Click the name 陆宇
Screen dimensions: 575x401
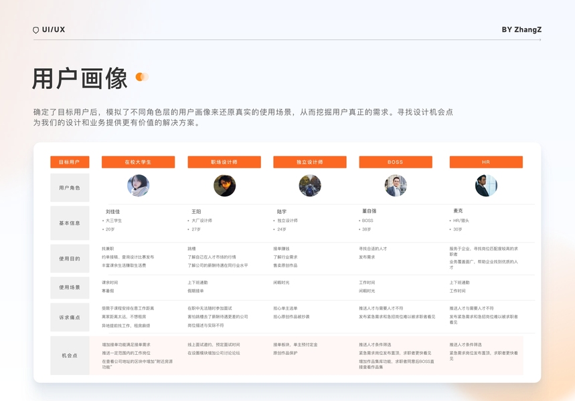click(282, 212)
